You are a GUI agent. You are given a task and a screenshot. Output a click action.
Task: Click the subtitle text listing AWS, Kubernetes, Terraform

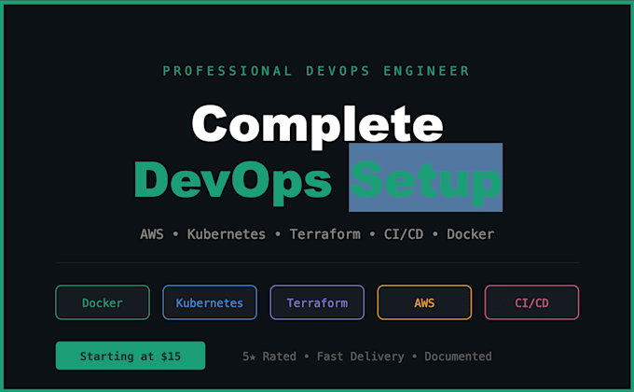point(317,234)
